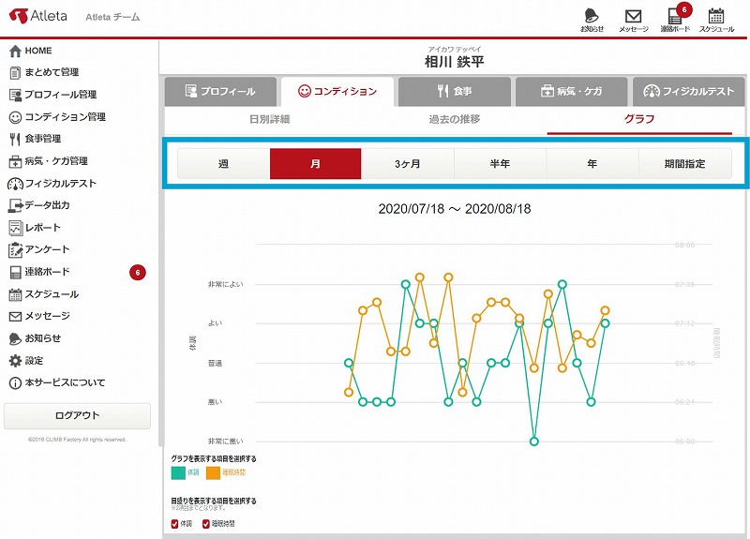Screen dimensions: 750x539
Task: Choose the 期間指定 custom range option
Action: [684, 163]
